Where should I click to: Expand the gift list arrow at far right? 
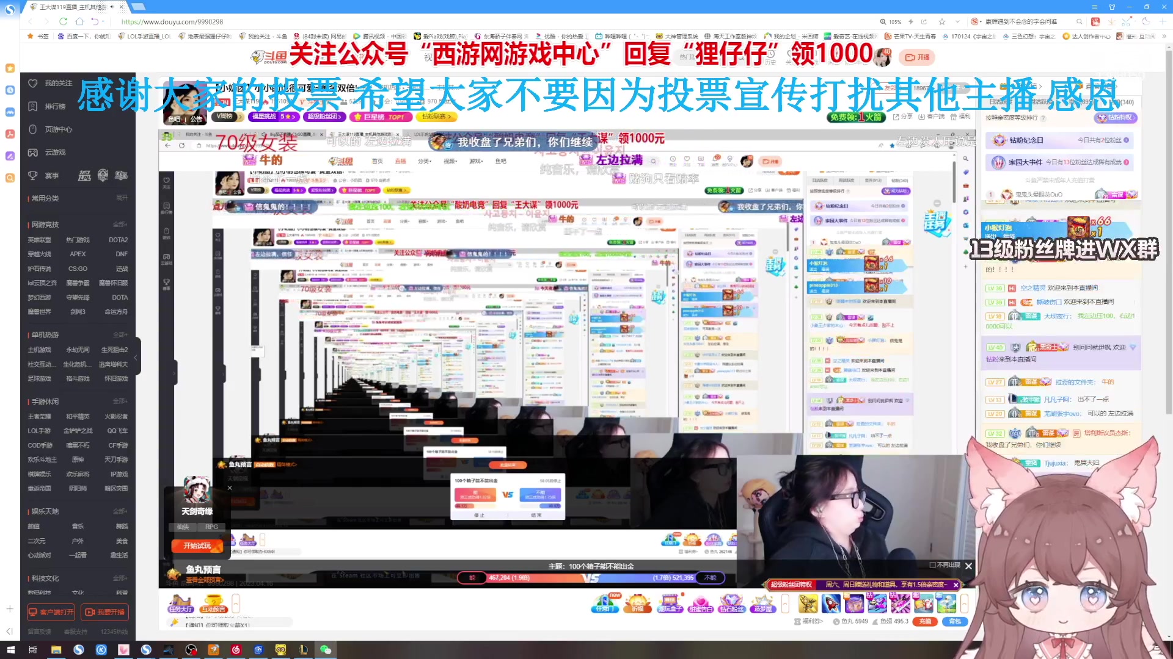(964, 603)
